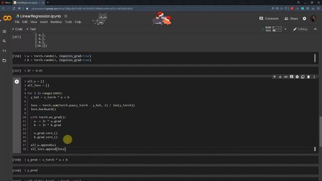Open a new browser tab
Viewport: 322px width, 181px height.
point(48,3)
